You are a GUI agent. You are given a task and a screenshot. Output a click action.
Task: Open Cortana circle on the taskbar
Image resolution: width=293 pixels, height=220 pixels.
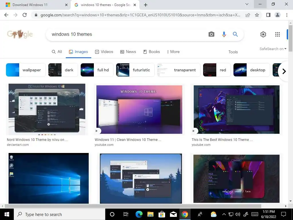pos(112,214)
